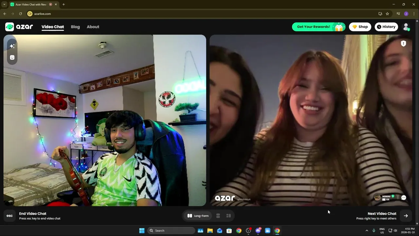Click the next chat arrow button
Screen dimensions: 419x236
point(406,216)
